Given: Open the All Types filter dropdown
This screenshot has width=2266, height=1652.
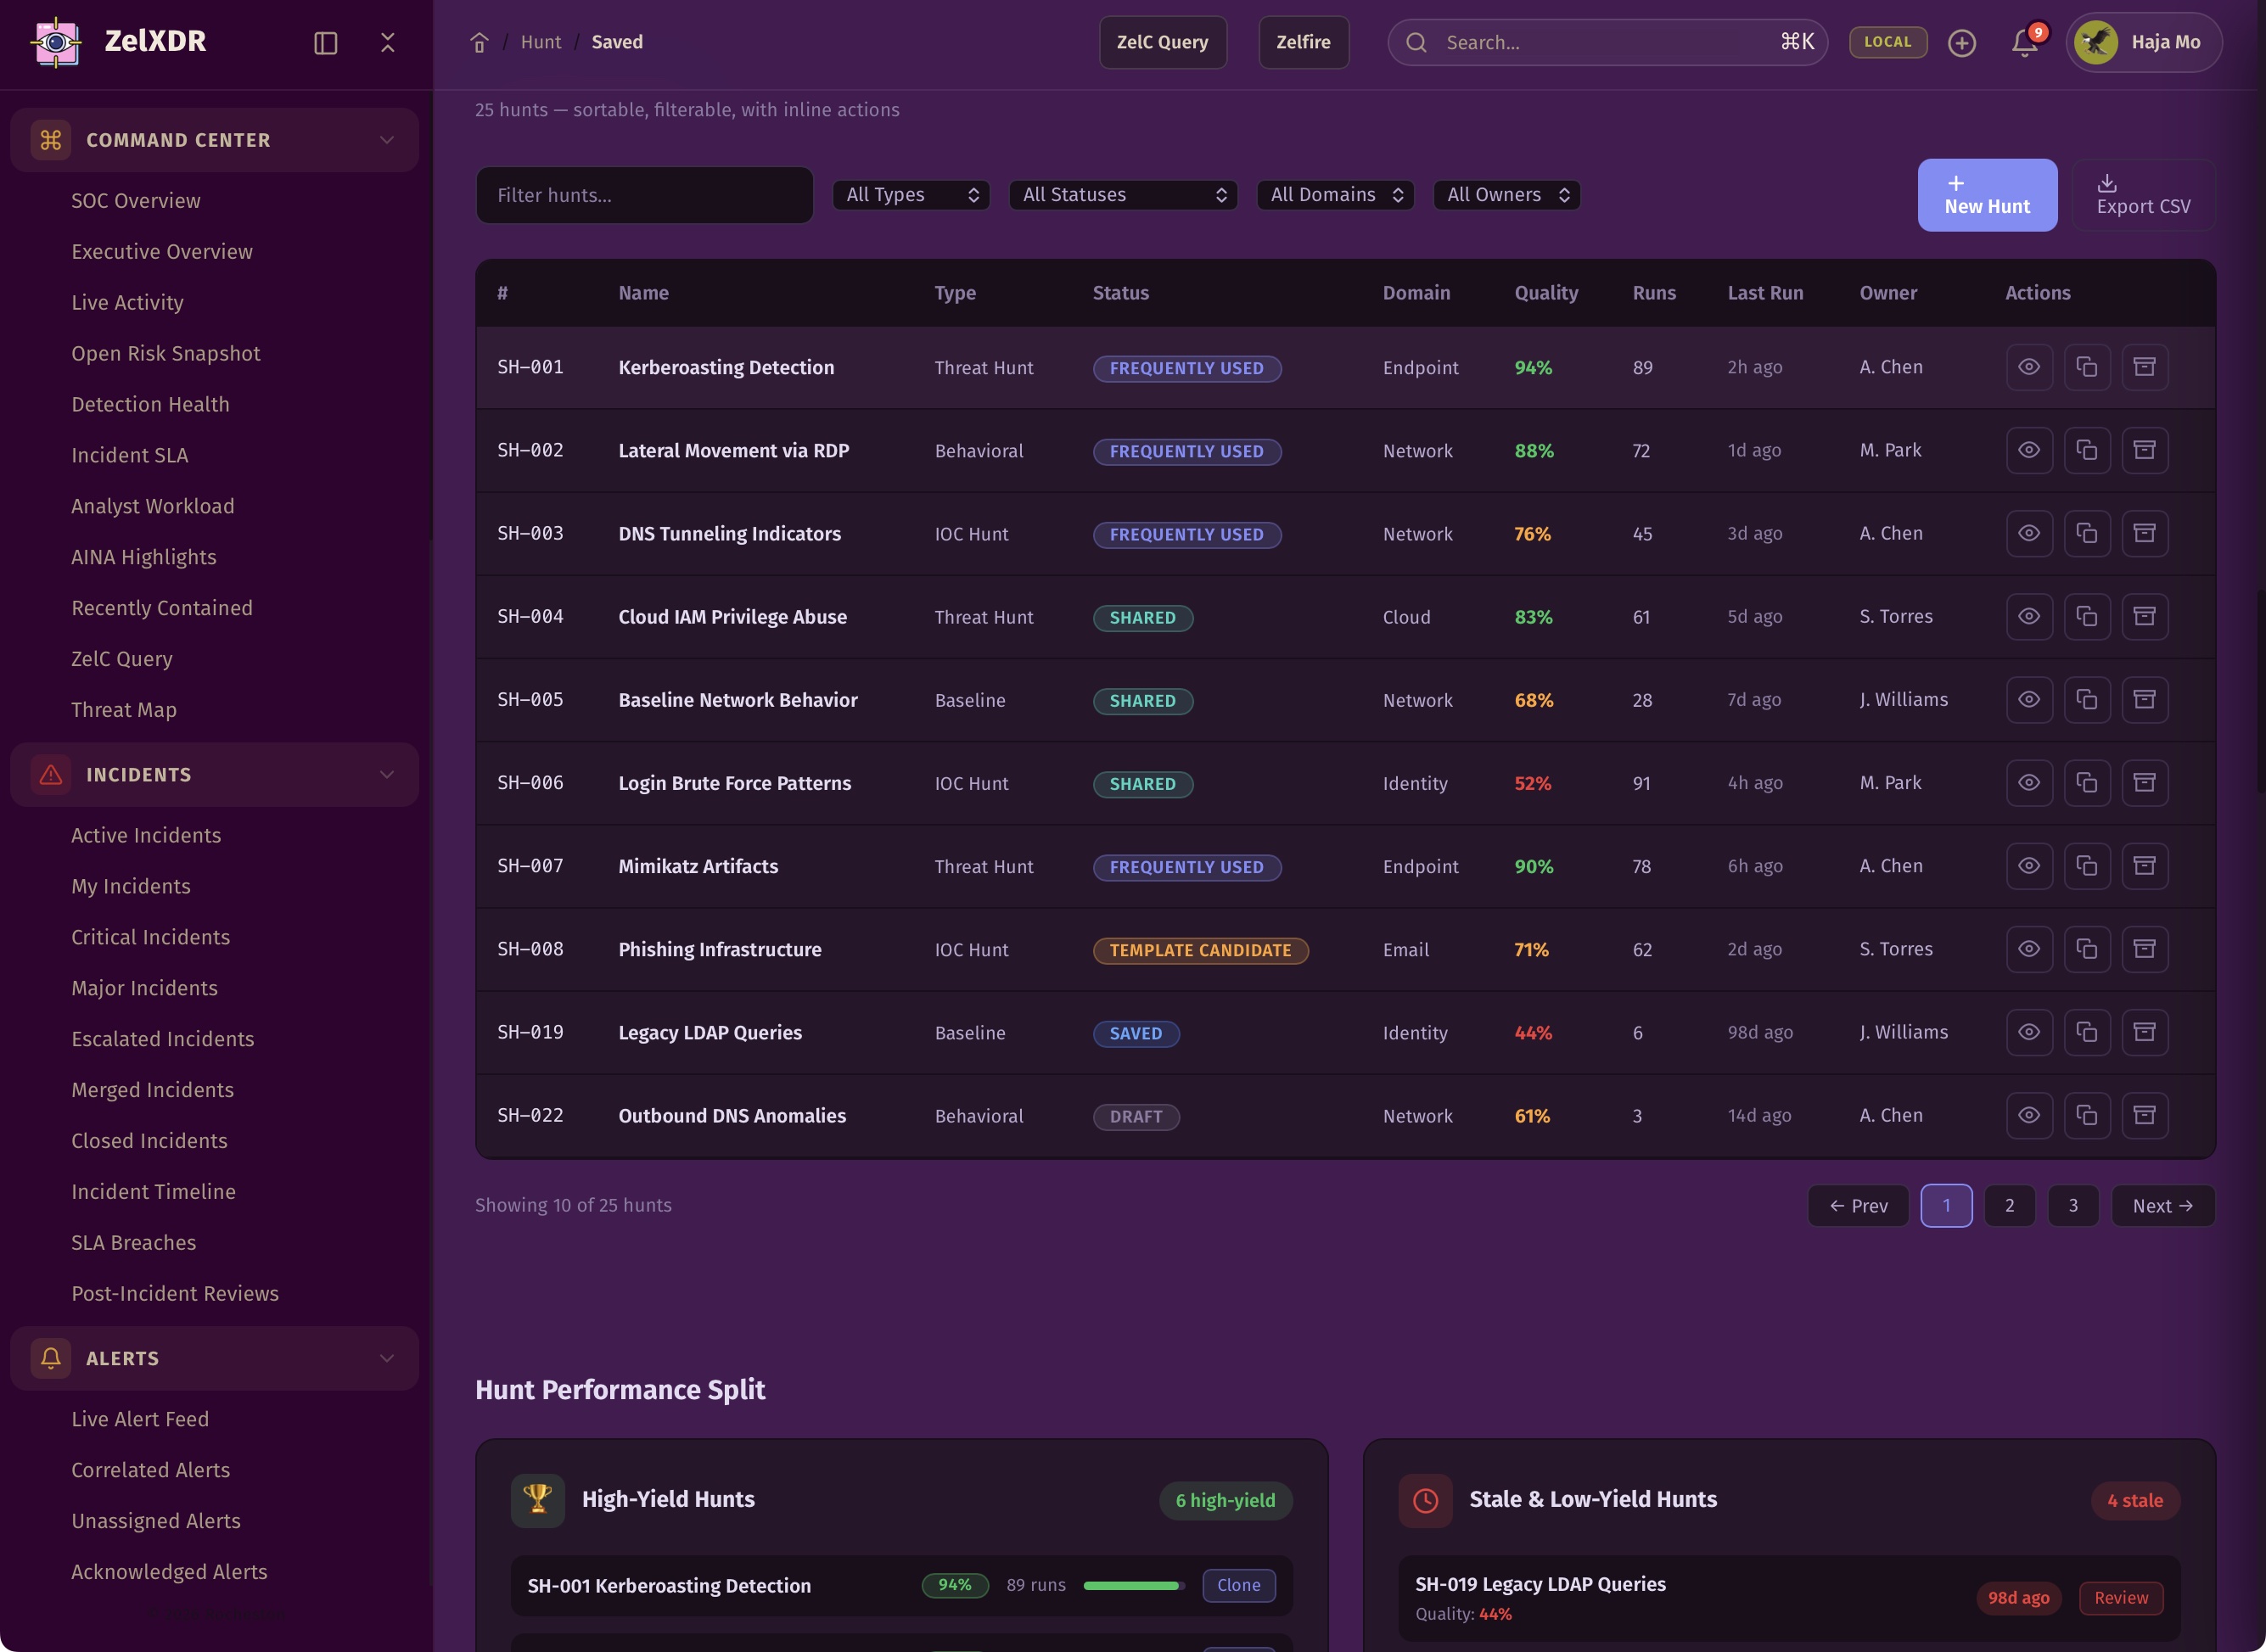Looking at the screenshot, I should [x=910, y=195].
